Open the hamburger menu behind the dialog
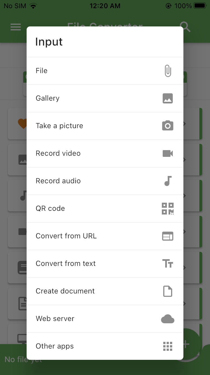The image size is (210, 375). click(x=16, y=27)
